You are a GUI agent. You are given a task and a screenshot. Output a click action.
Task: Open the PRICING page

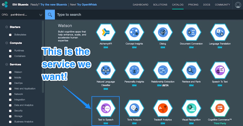(x=193, y=5)
